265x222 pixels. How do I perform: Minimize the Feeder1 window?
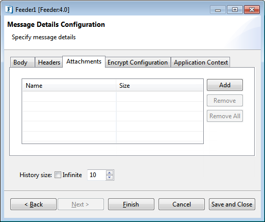click(x=218, y=10)
